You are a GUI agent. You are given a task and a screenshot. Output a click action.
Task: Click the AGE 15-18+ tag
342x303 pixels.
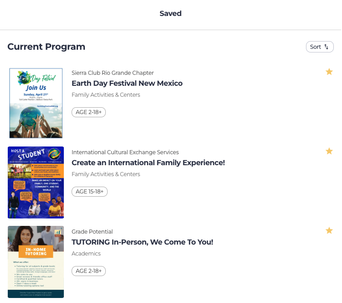(x=89, y=192)
